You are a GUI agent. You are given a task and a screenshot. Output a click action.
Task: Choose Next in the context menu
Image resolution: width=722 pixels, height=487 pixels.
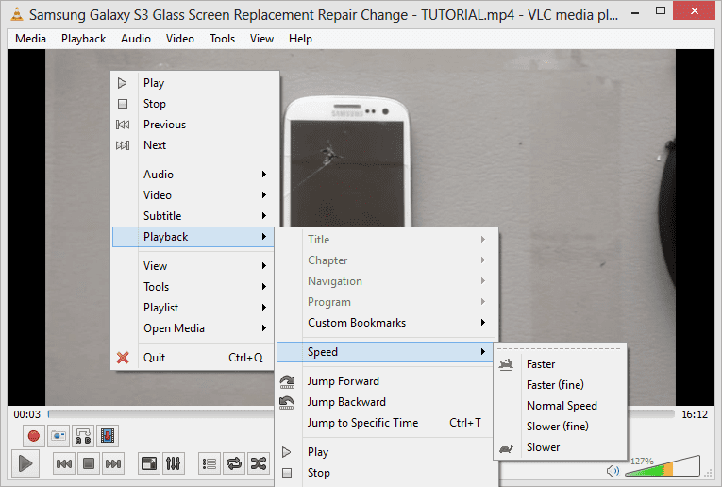point(195,145)
